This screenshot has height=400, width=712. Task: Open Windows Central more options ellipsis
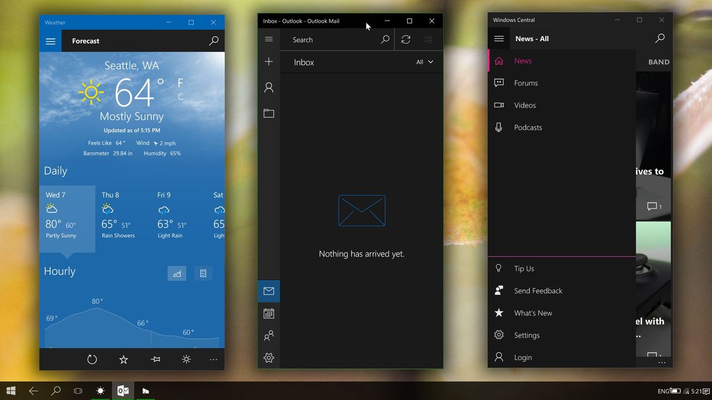(x=662, y=363)
